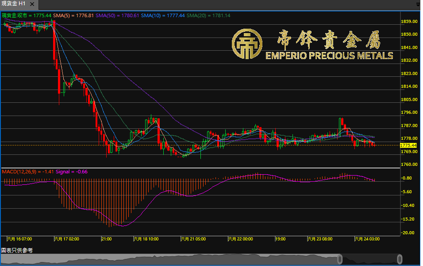The width and height of the screenshot is (423, 266).
Task: Click the unselected area of the overview scrollbar
Action: (177, 259)
